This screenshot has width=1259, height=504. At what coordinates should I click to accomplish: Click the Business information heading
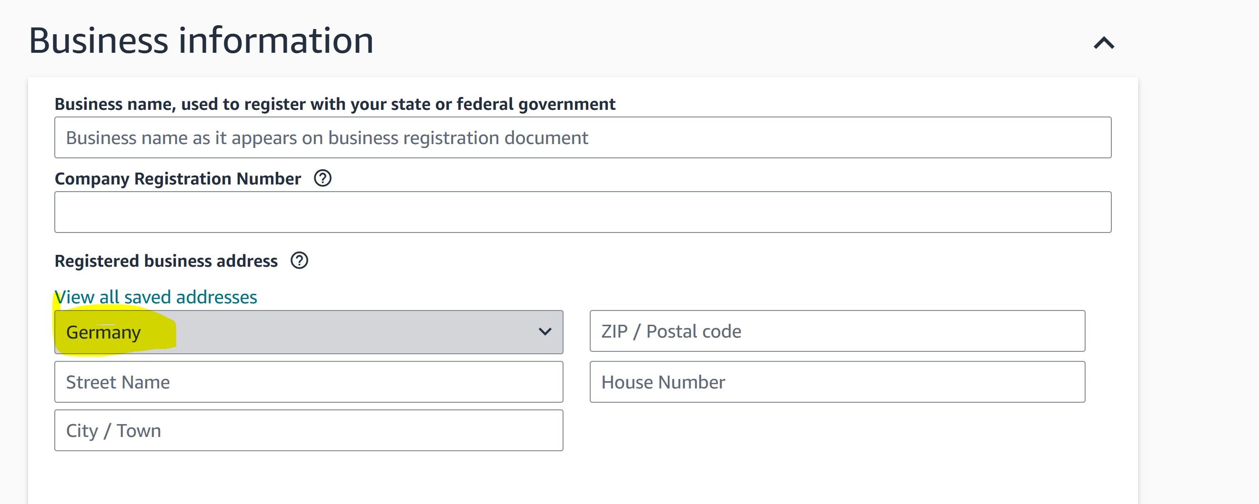click(x=201, y=40)
